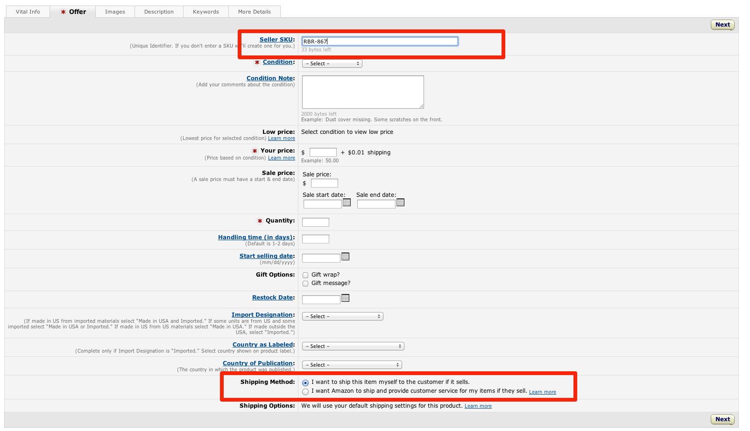The width and height of the screenshot is (750, 431).
Task: Open calendar picker for Sale end date
Action: pos(400,202)
